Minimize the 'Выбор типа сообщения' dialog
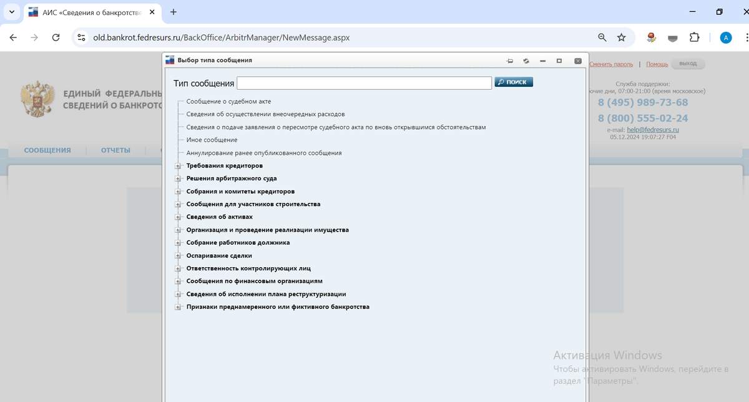This screenshot has height=402, width=749. click(543, 61)
